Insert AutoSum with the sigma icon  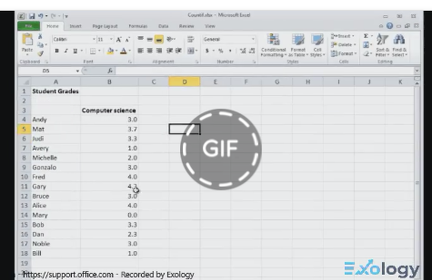pyautogui.click(x=366, y=36)
